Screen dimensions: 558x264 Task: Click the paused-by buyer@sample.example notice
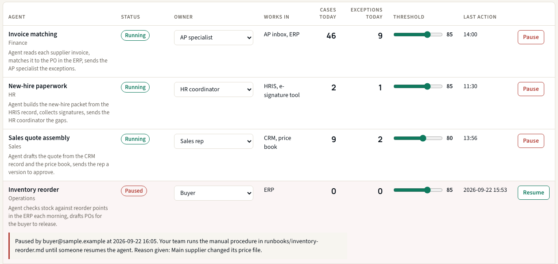(x=178, y=245)
